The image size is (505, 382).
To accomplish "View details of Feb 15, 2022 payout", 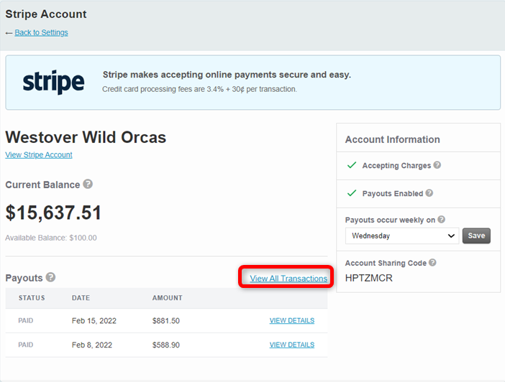I will [x=292, y=320].
